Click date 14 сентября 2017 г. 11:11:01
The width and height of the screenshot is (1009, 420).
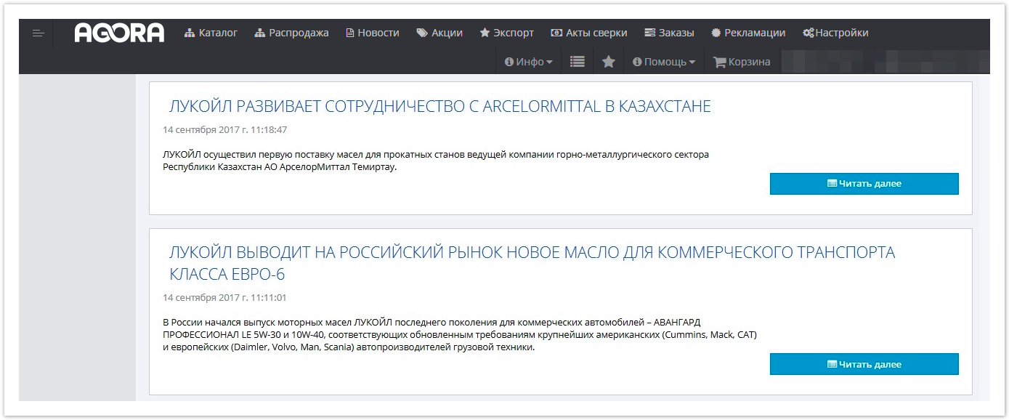(224, 298)
